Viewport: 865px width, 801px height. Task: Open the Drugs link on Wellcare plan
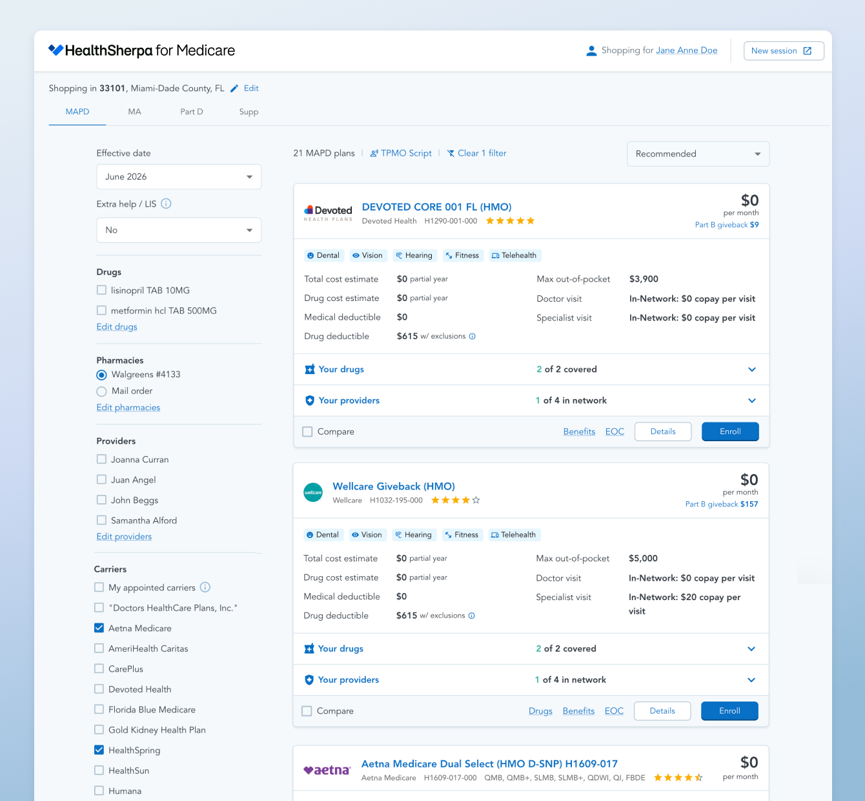(540, 711)
